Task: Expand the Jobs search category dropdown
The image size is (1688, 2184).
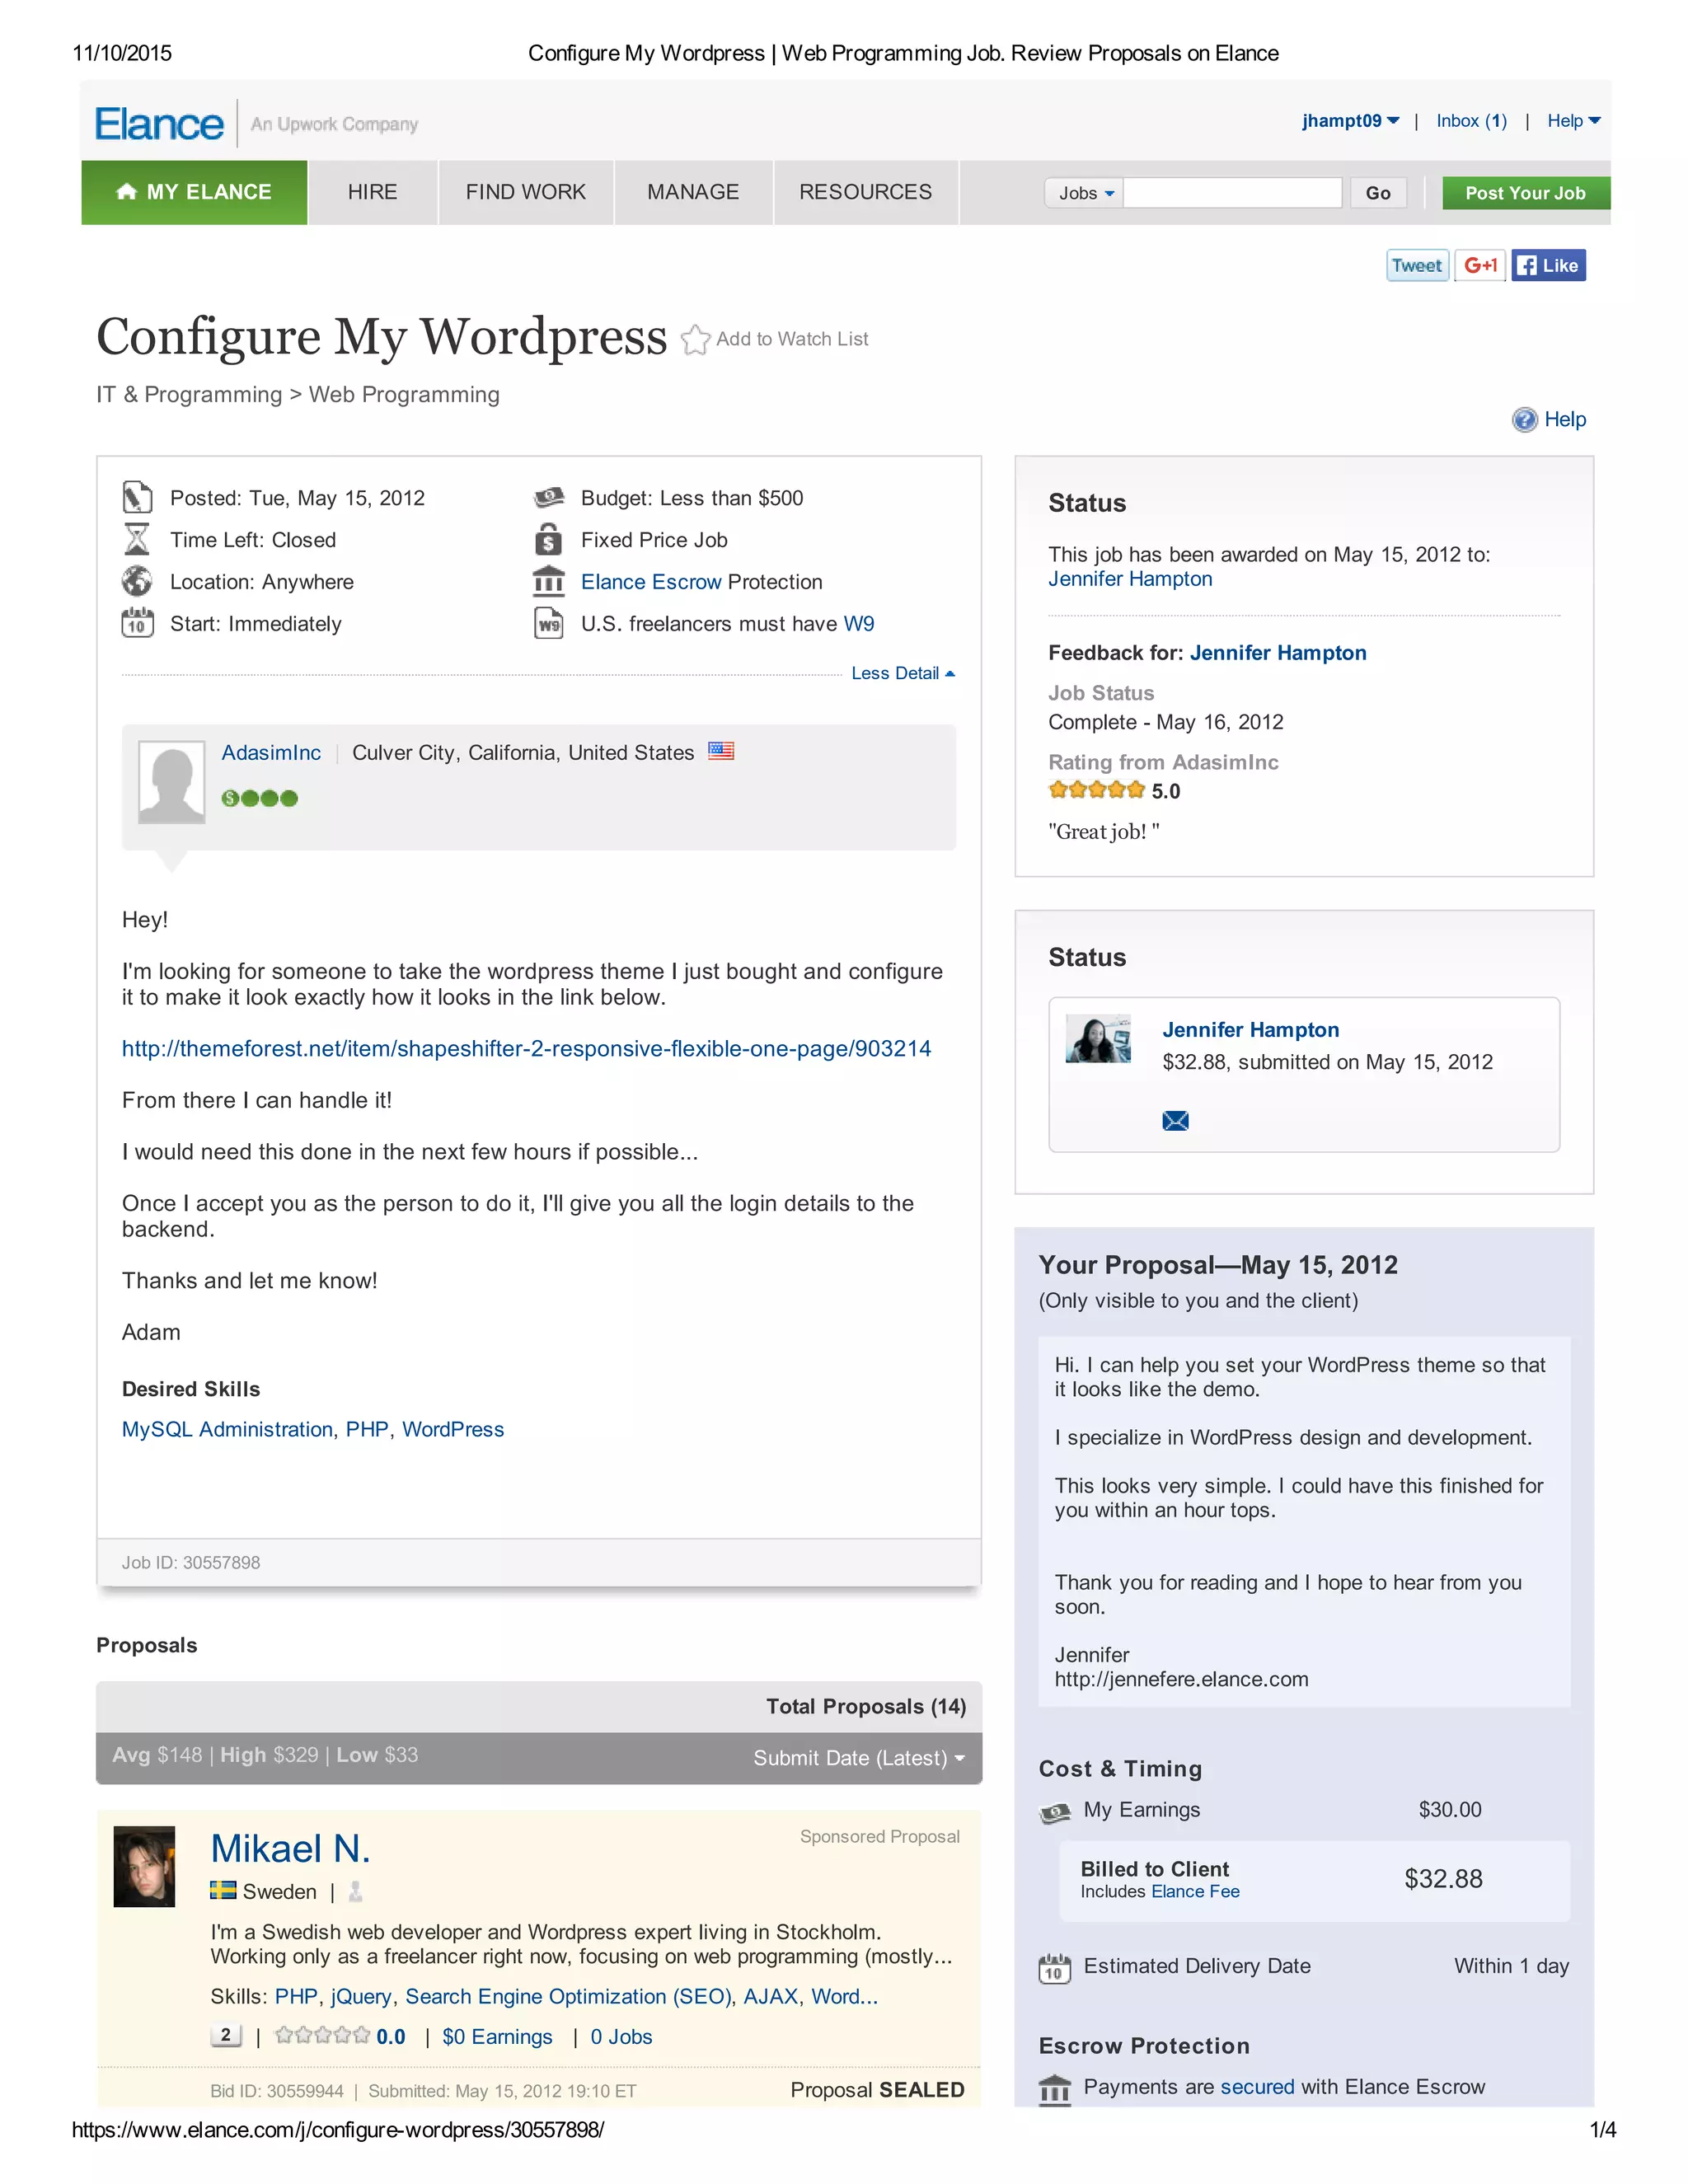Action: [x=1084, y=193]
